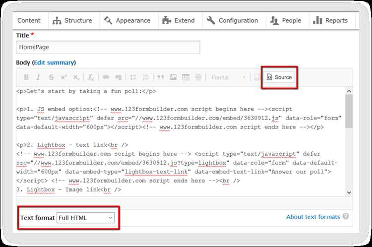Open the Reports admin menu
The width and height of the screenshot is (372, 247).
click(x=330, y=21)
